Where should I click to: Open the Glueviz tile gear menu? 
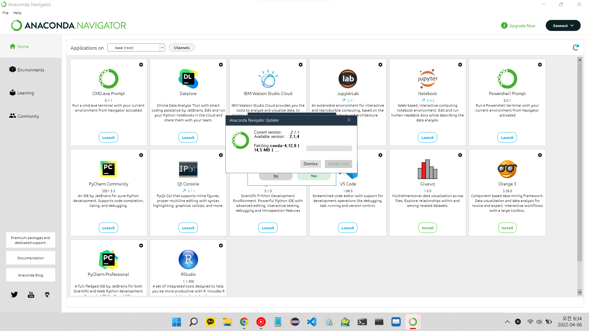click(460, 155)
